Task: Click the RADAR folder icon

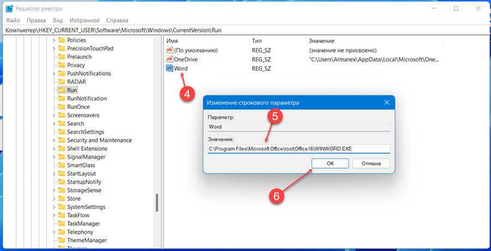Action: (x=61, y=82)
